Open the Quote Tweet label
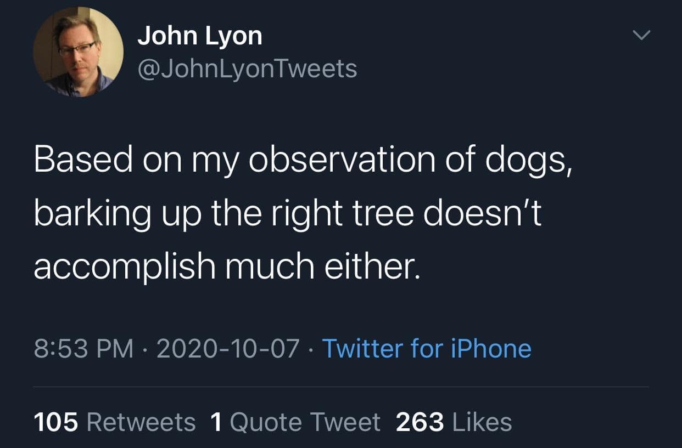 305,422
